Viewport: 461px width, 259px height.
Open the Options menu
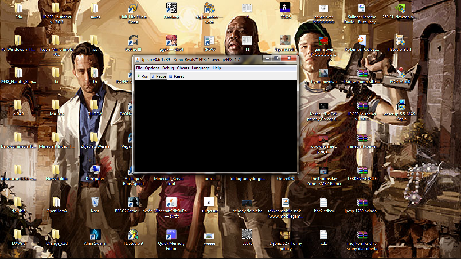coord(152,68)
